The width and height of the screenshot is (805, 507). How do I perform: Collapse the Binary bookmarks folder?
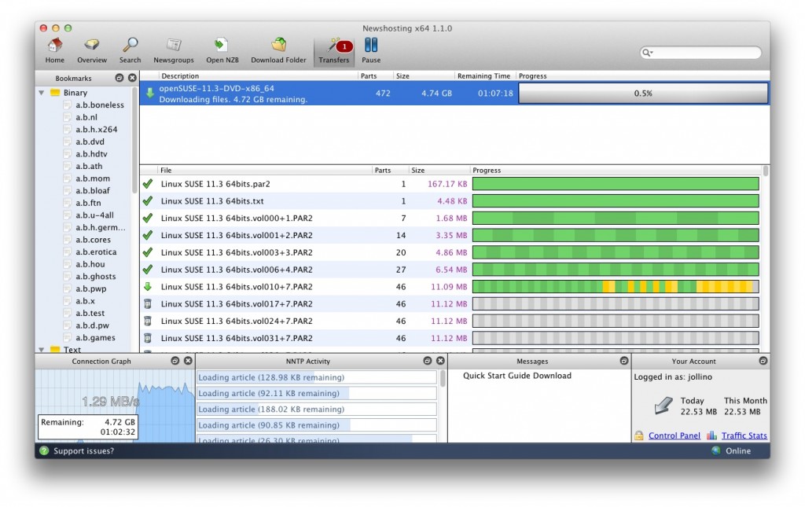tap(41, 93)
